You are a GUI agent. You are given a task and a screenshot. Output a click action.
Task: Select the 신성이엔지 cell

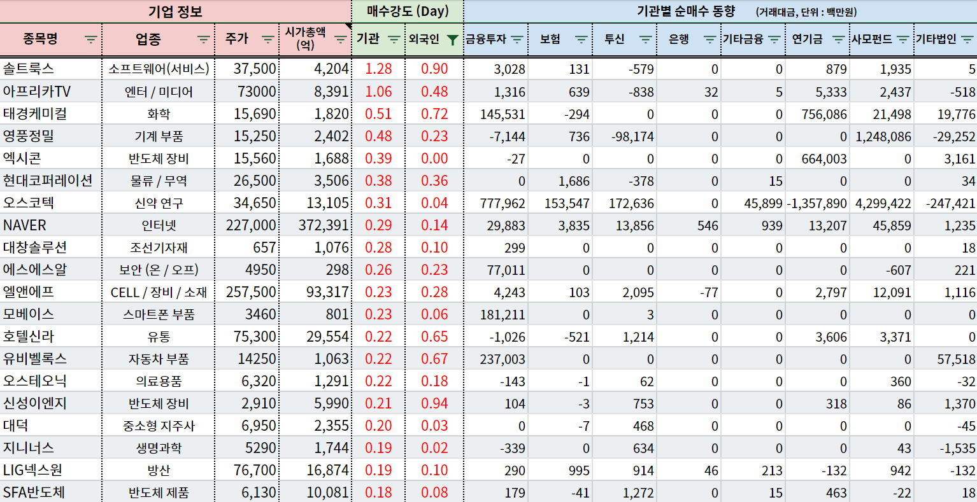(x=51, y=403)
